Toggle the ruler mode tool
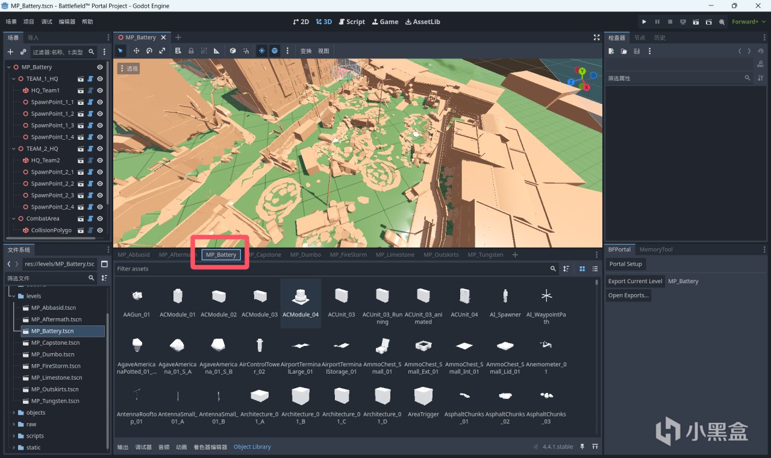 pyautogui.click(x=217, y=51)
